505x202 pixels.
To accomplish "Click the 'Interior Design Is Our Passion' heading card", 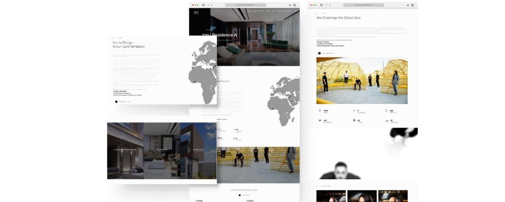I will [x=129, y=44].
